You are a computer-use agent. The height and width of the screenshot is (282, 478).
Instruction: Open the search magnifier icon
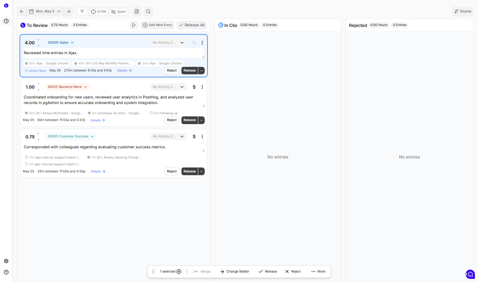(x=148, y=11)
